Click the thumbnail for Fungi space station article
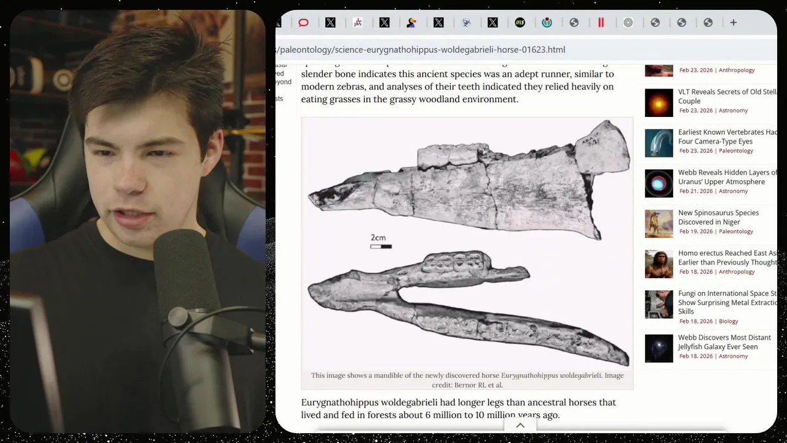This screenshot has height=443, width=787. pos(658,304)
